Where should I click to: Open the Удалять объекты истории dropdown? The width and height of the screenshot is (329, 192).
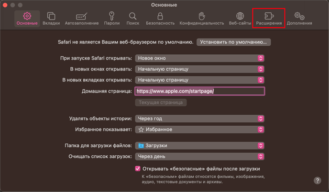[199, 119]
